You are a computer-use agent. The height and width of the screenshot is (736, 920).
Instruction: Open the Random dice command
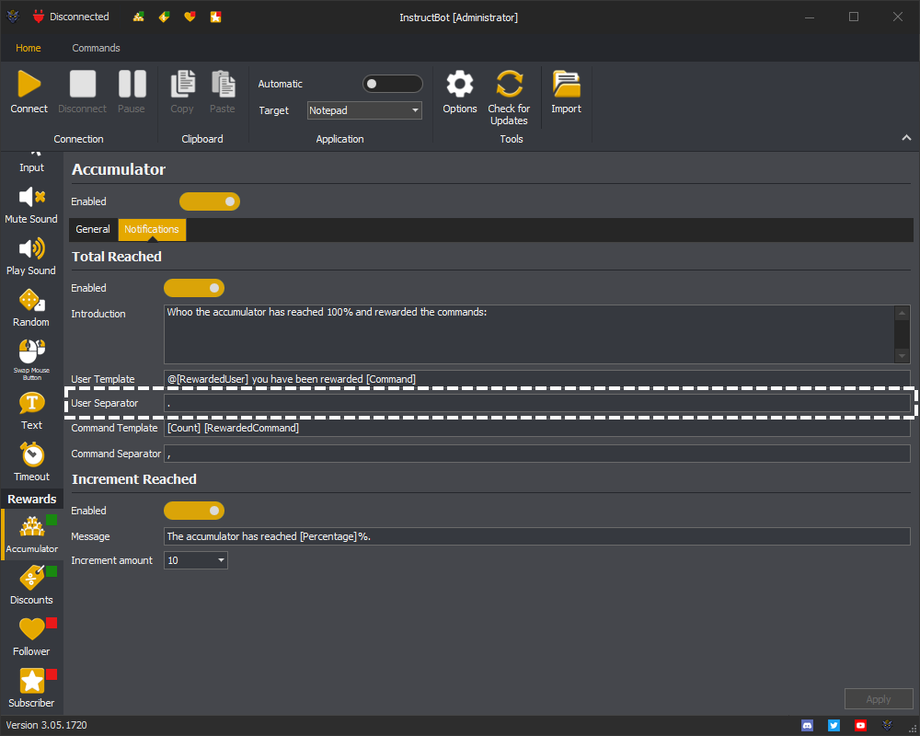31,309
